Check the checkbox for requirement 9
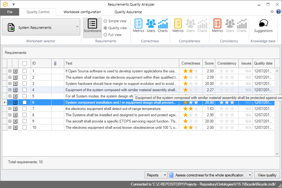Image resolution: width=282 pixels, height=188 pixels. [25, 121]
